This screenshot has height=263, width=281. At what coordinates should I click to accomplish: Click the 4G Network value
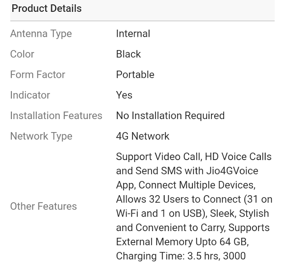pos(143,136)
